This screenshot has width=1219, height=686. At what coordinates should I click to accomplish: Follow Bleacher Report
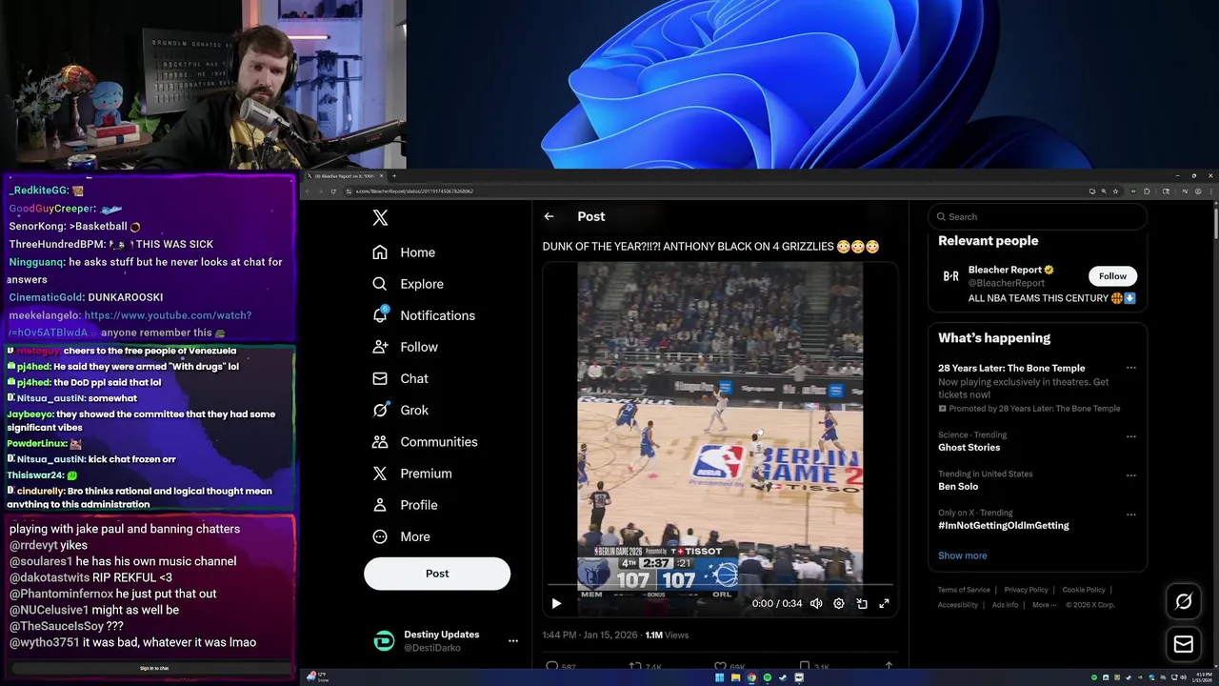(x=1112, y=276)
